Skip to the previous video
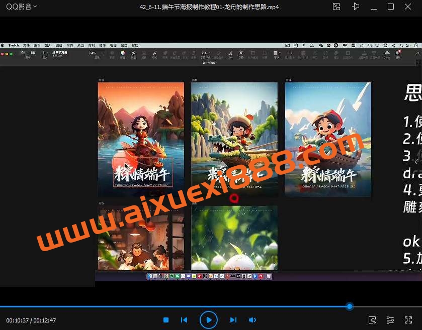Image resolution: width=422 pixels, height=330 pixels. tap(184, 320)
